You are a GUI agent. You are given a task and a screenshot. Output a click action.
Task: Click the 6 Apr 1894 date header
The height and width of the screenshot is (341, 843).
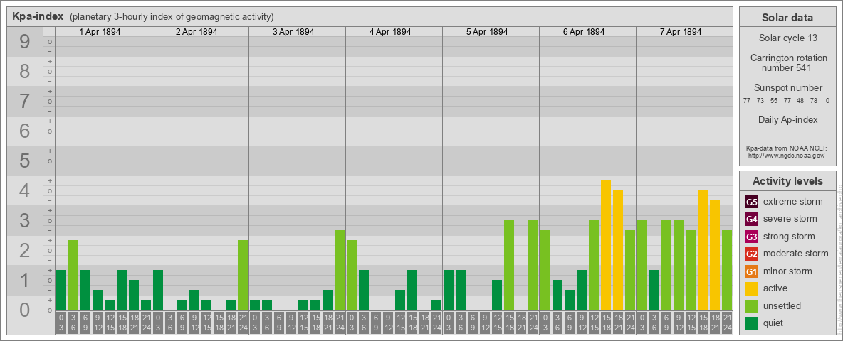coord(584,32)
